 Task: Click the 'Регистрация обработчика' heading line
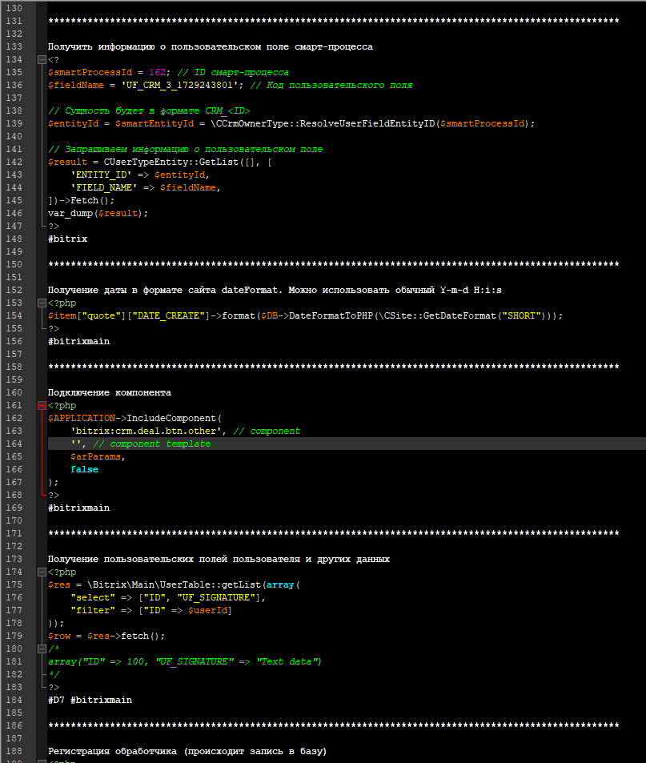click(187, 751)
